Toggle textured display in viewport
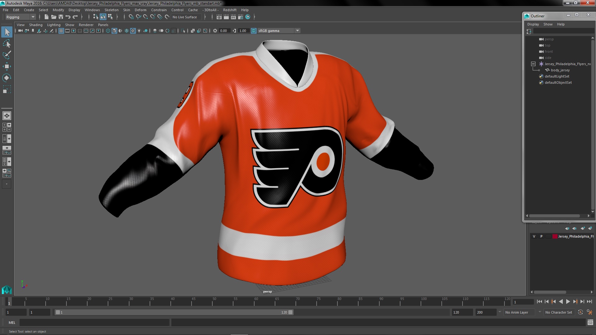 [x=133, y=31]
